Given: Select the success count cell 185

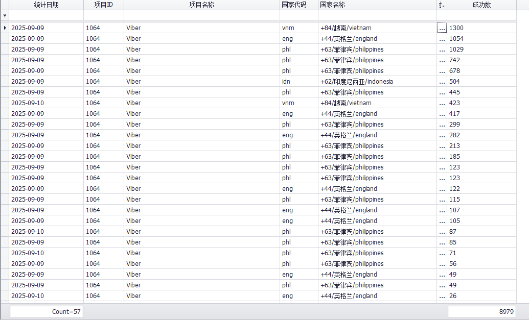Looking at the screenshot, I should (x=481, y=157).
